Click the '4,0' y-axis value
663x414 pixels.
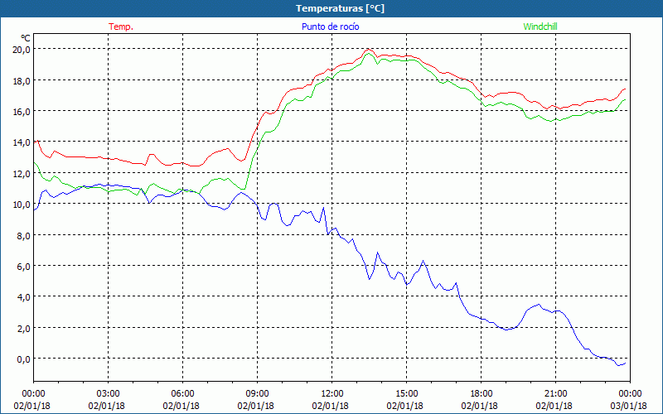(24, 297)
